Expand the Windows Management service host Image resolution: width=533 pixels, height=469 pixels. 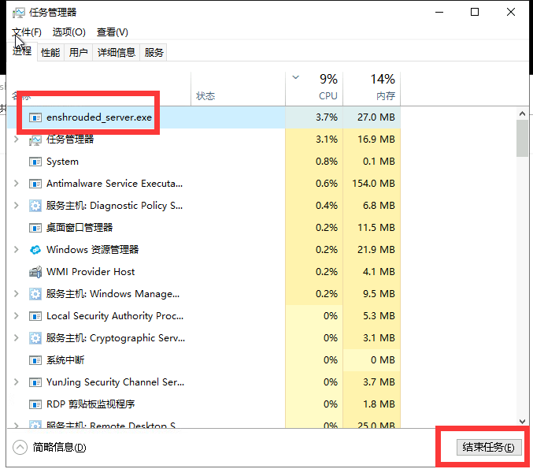click(16, 293)
